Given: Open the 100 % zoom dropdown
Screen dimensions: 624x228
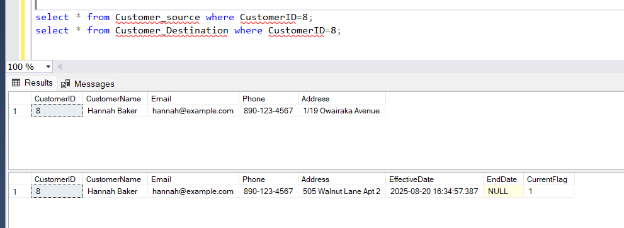Looking at the screenshot, I should point(48,67).
